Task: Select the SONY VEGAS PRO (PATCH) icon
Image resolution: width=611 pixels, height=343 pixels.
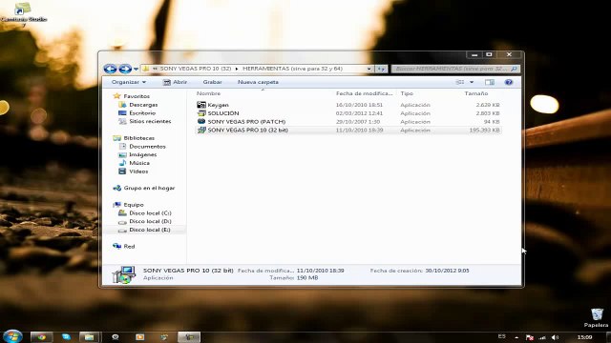Action: coord(201,121)
